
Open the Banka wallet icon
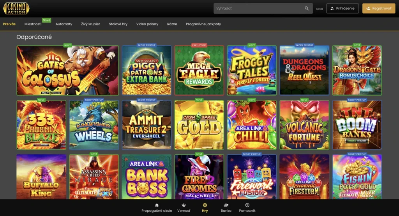[226, 205]
